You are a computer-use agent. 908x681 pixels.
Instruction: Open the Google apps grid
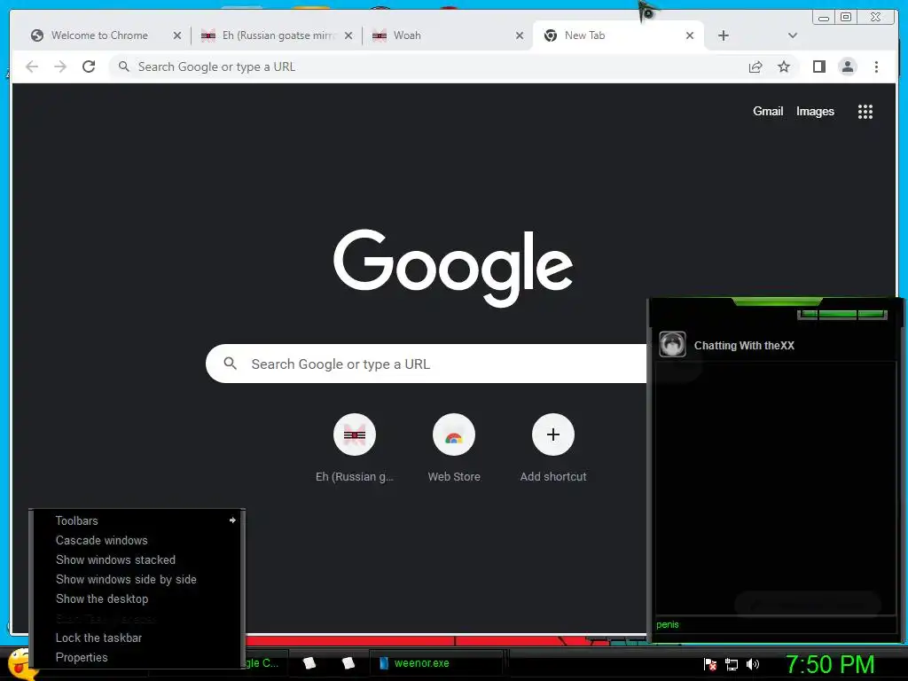[x=865, y=111]
